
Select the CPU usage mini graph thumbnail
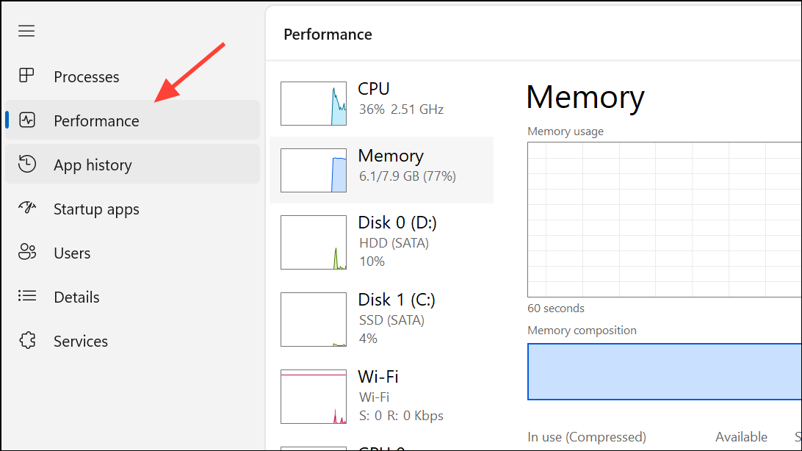[x=314, y=104]
